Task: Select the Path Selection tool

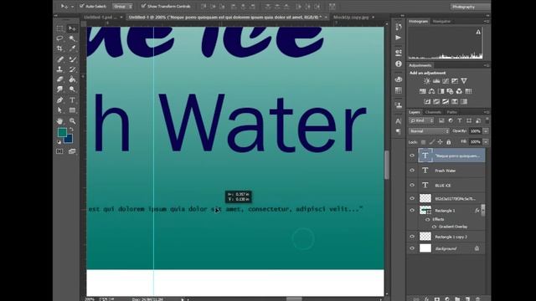Action: (x=59, y=110)
